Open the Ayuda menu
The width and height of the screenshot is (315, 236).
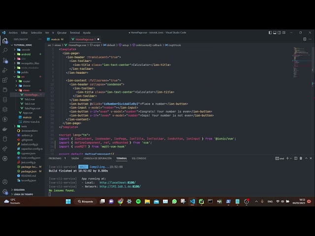pyautogui.click(x=87, y=32)
